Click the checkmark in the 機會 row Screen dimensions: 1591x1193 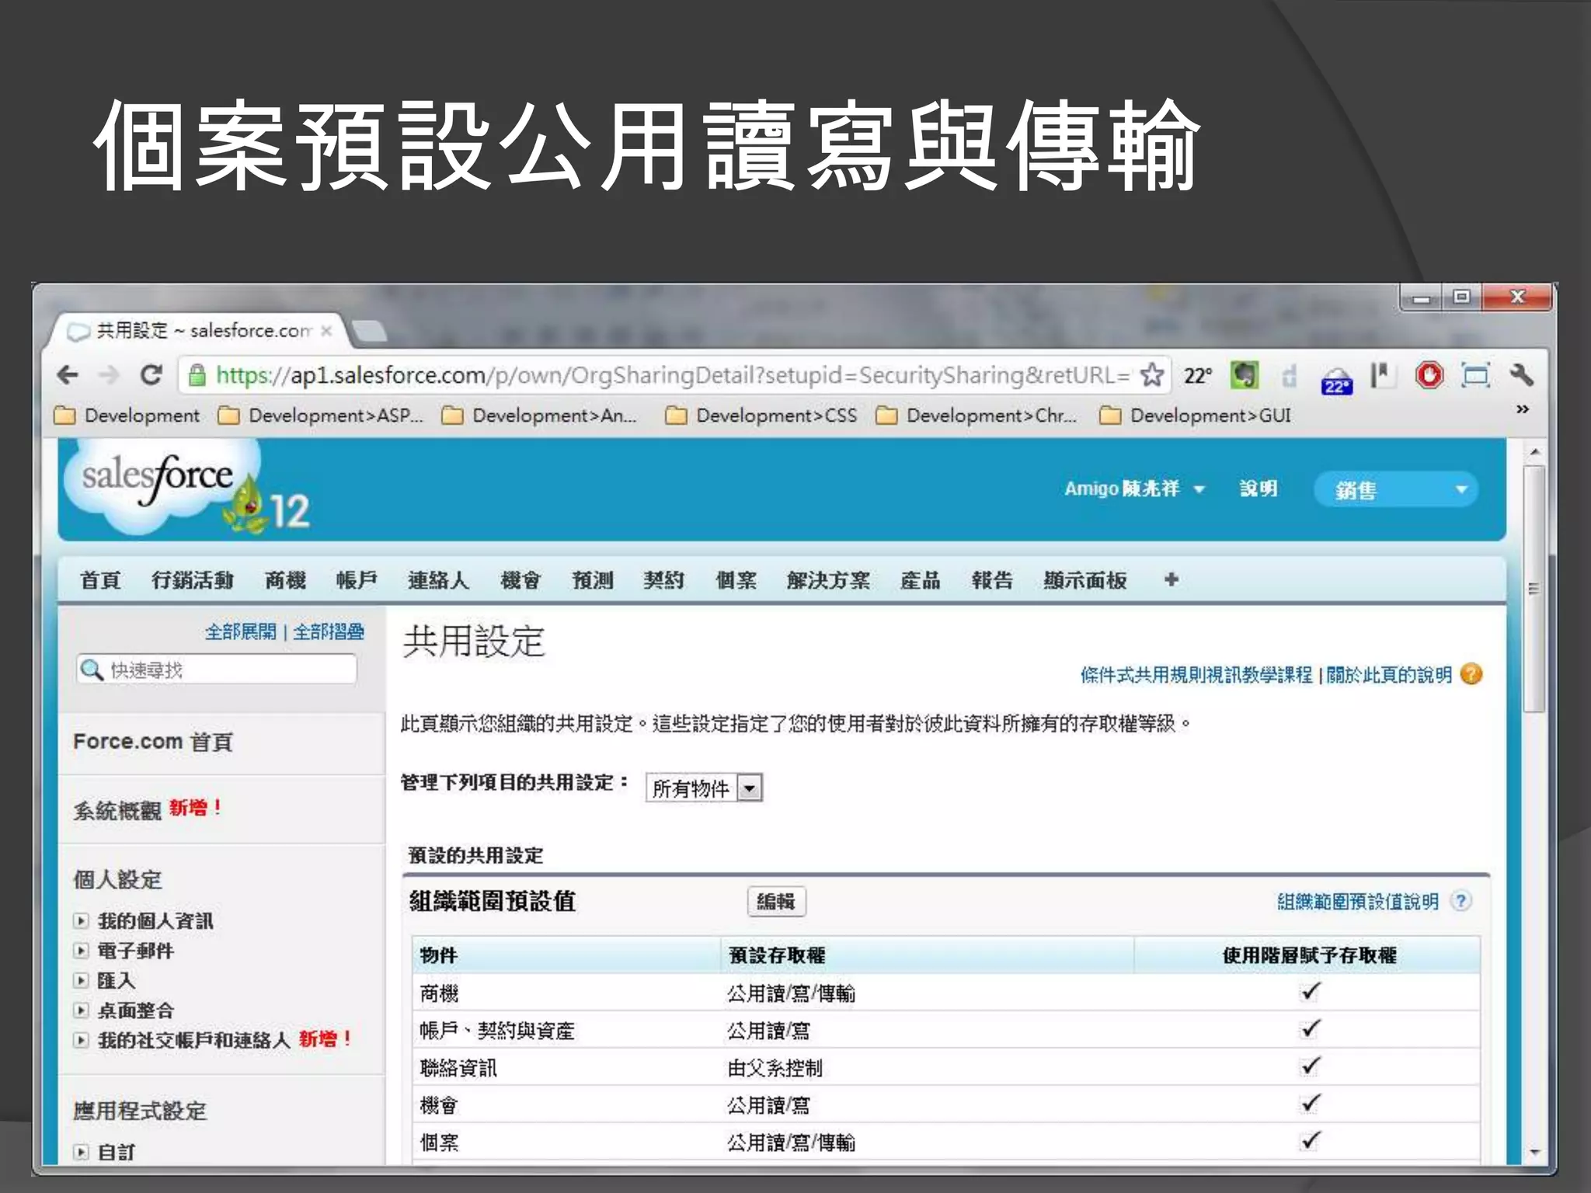click(1311, 1104)
